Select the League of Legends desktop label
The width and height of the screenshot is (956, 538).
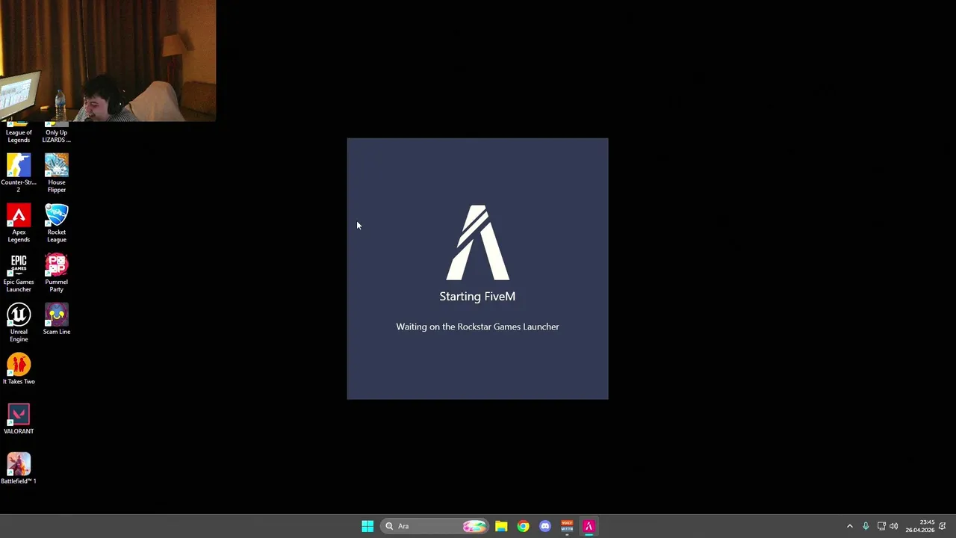(x=19, y=136)
